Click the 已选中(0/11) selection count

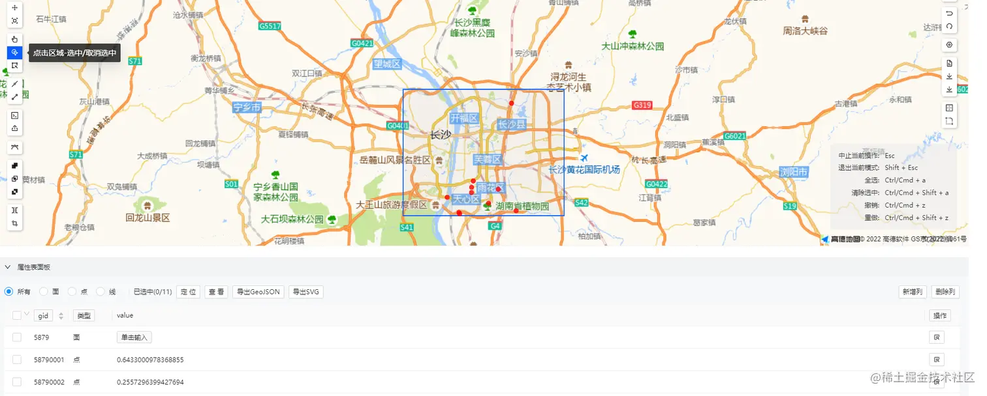(x=153, y=292)
